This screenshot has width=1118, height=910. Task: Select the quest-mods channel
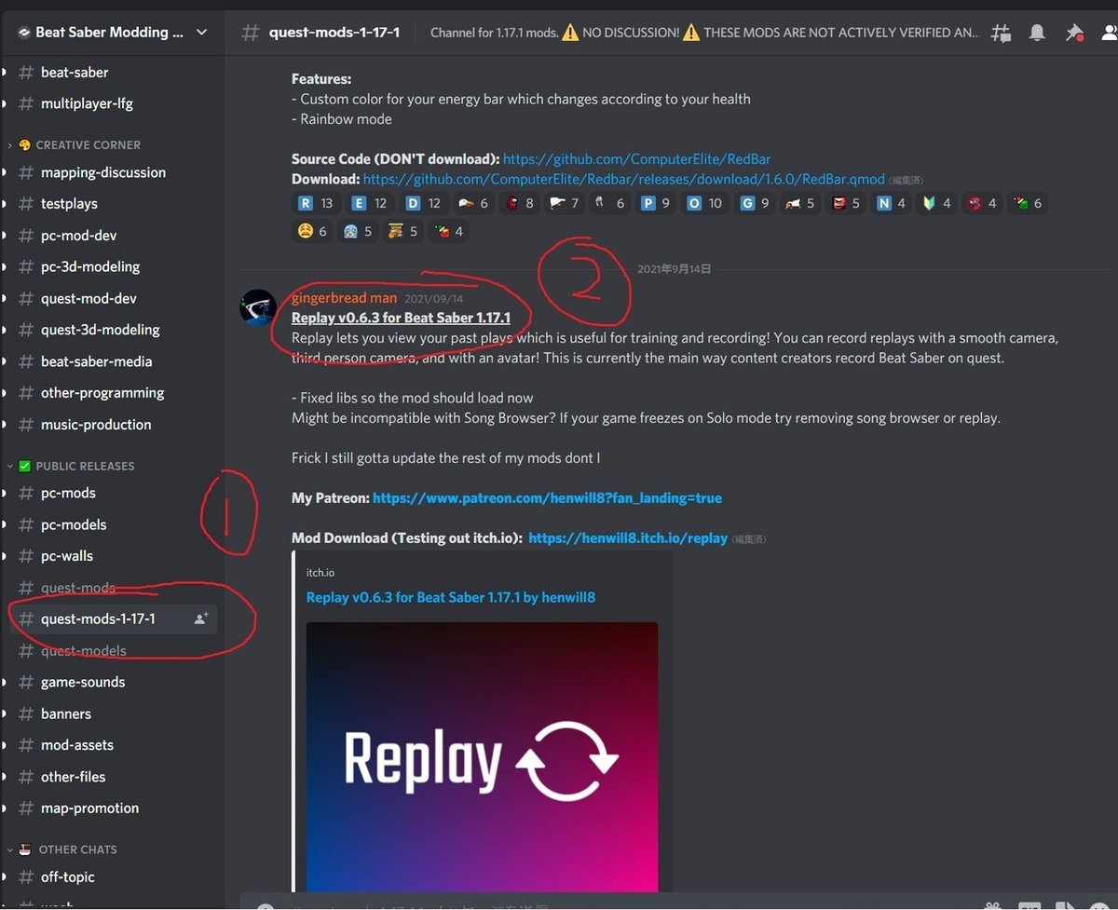[x=113, y=588]
